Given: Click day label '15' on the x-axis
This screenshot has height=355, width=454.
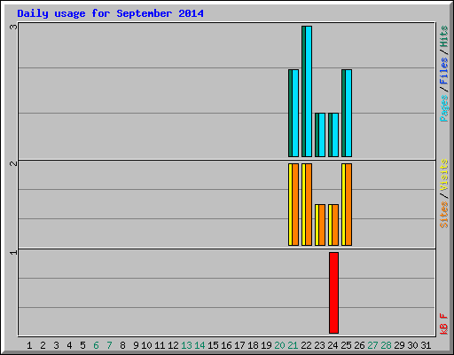Looking at the screenshot, I should pyautogui.click(x=213, y=345).
